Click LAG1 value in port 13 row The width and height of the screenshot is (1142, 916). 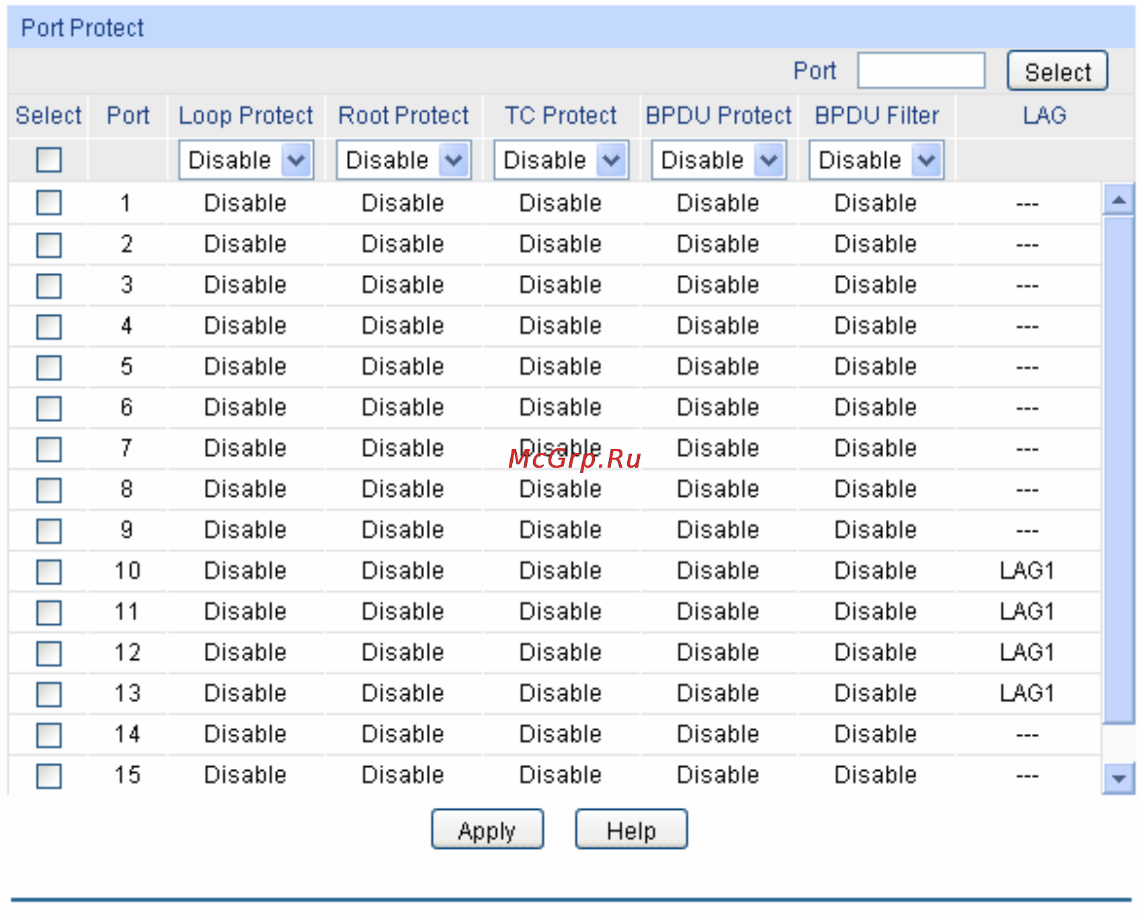pyautogui.click(x=1027, y=694)
